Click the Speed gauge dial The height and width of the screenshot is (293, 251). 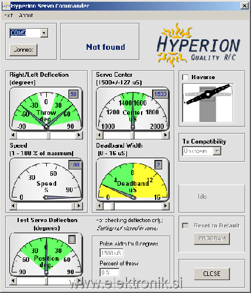pos(46,180)
